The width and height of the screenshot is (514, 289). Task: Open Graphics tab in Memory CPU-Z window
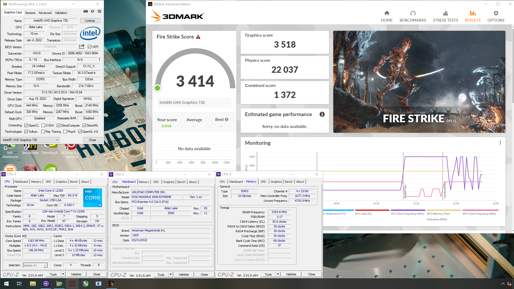pyautogui.click(x=276, y=182)
